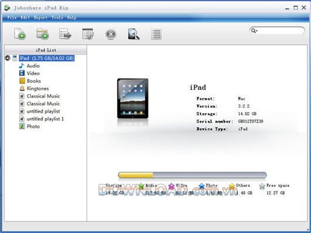Screen dimensions: 311x233
Task: Select iPad (1.75 GB/14.02 GB) device
Action: click(x=46, y=58)
